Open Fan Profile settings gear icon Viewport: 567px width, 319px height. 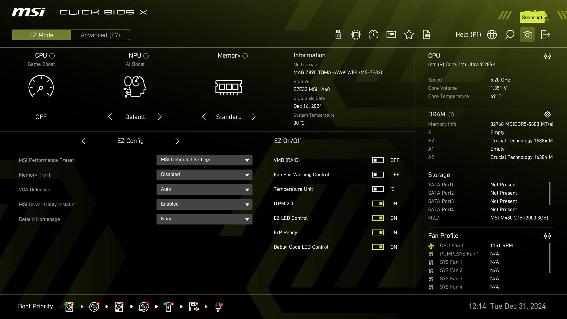547,236
